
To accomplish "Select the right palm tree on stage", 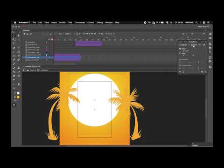I will click(136, 113).
